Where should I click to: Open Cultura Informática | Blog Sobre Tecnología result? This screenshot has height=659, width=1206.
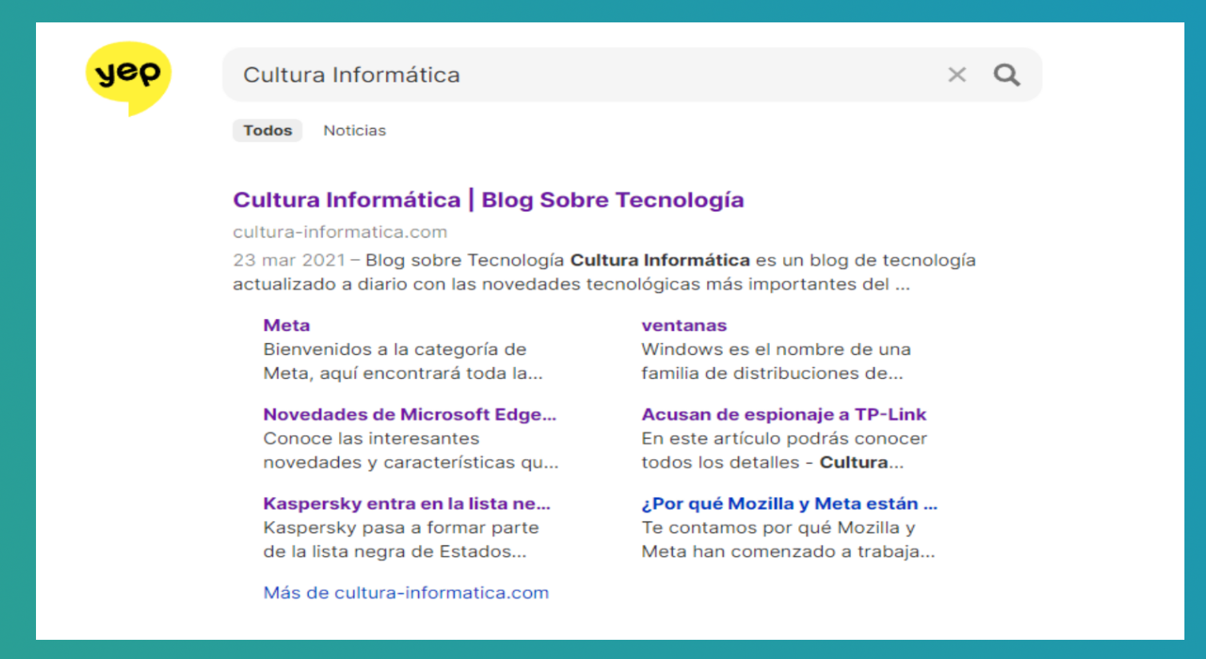(489, 199)
